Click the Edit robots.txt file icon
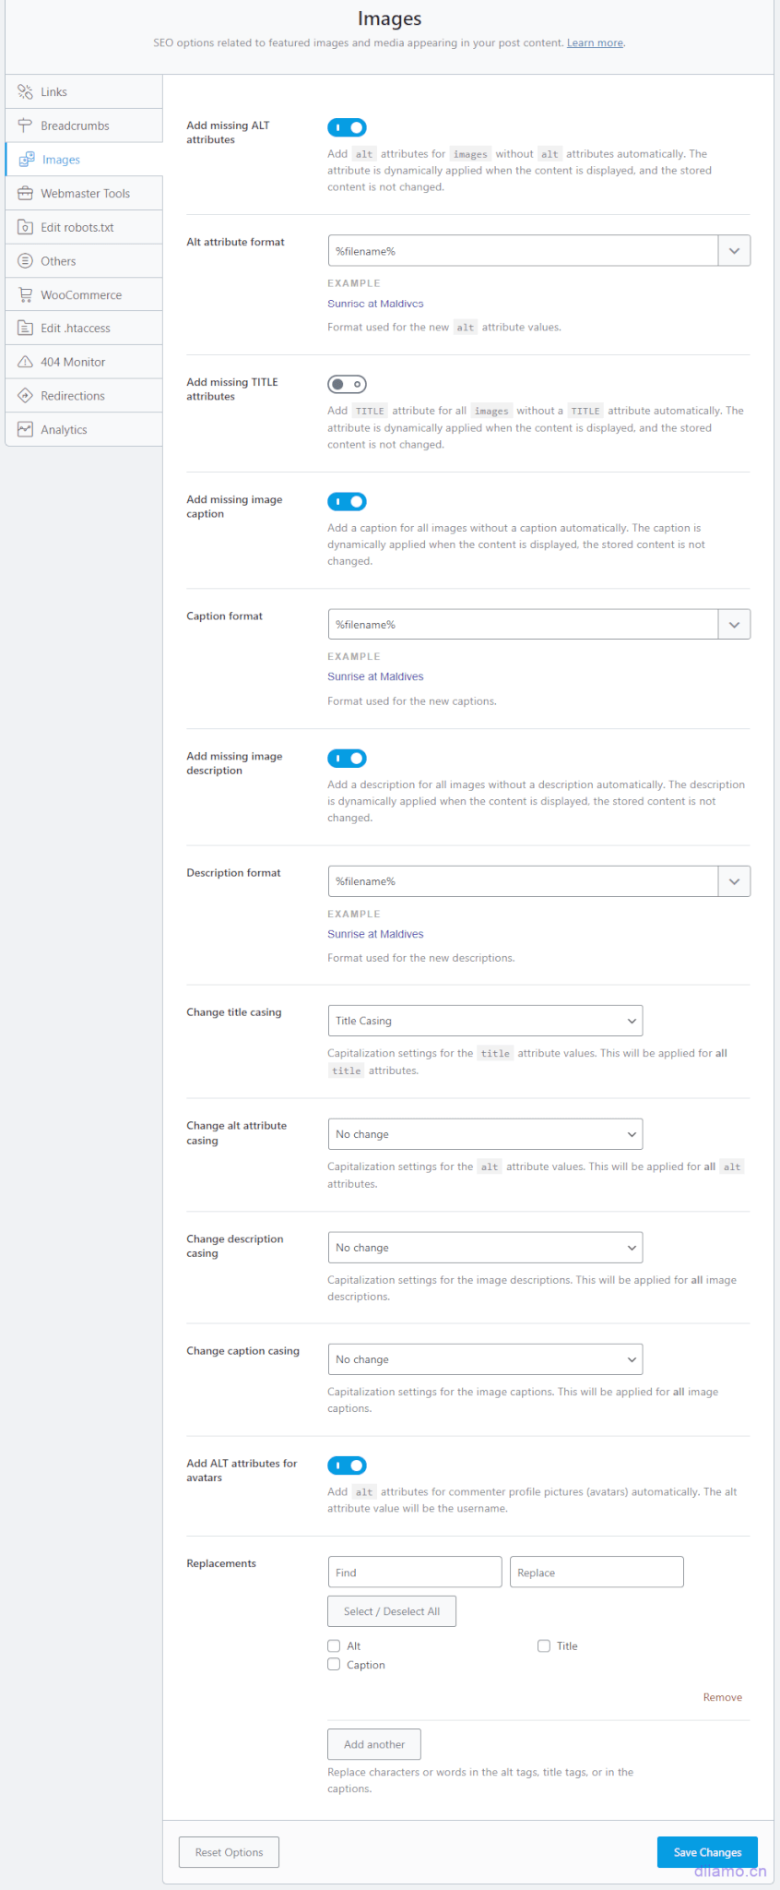The image size is (780, 1890). (25, 227)
